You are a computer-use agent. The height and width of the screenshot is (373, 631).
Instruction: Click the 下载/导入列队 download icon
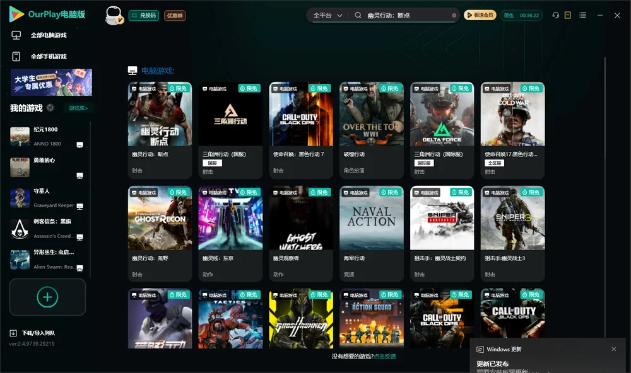13,333
